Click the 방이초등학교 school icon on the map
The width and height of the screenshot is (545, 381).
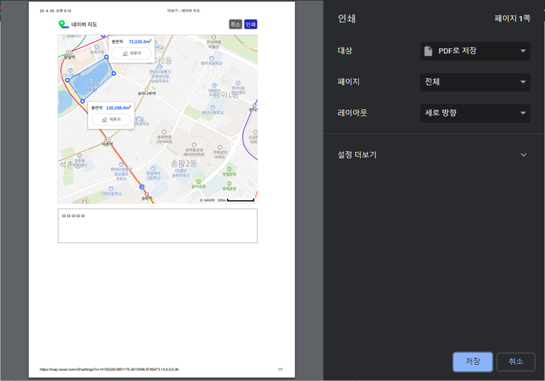pos(212,58)
